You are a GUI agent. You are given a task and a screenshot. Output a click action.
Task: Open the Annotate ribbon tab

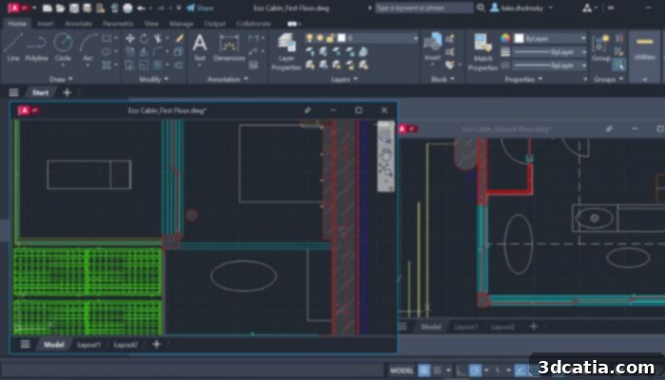coord(79,24)
